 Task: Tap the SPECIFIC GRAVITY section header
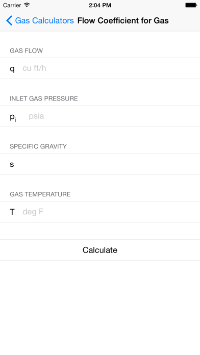point(38,146)
